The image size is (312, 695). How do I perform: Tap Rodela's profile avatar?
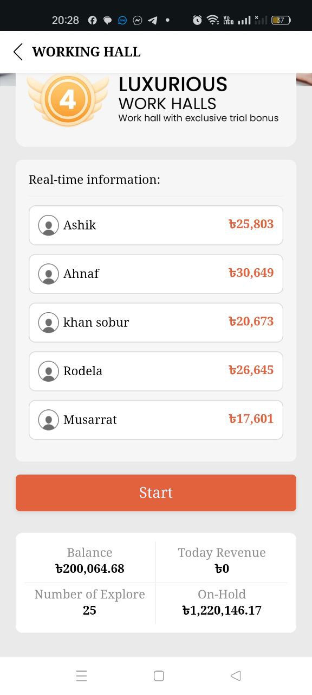pyautogui.click(x=49, y=371)
